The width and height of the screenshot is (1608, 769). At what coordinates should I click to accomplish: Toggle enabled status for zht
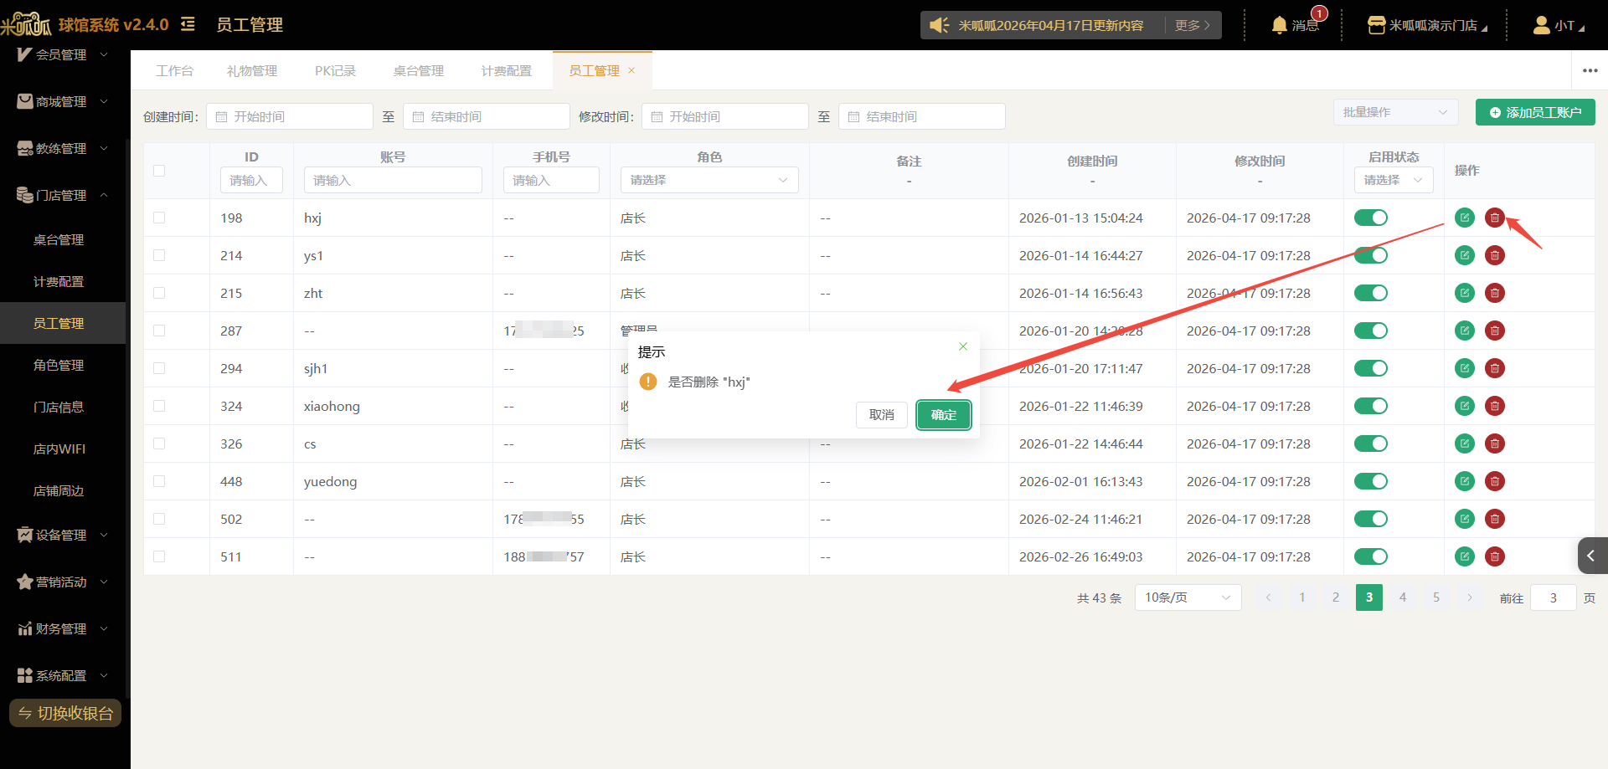pos(1371,293)
